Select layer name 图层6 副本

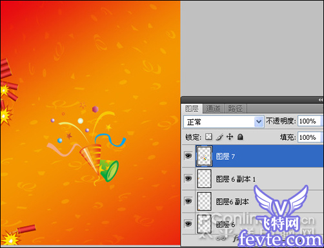232,202
